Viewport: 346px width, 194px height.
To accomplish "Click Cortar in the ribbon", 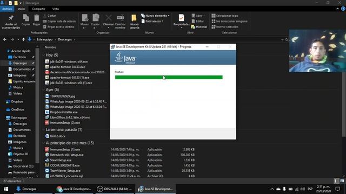I will [x=50, y=16].
